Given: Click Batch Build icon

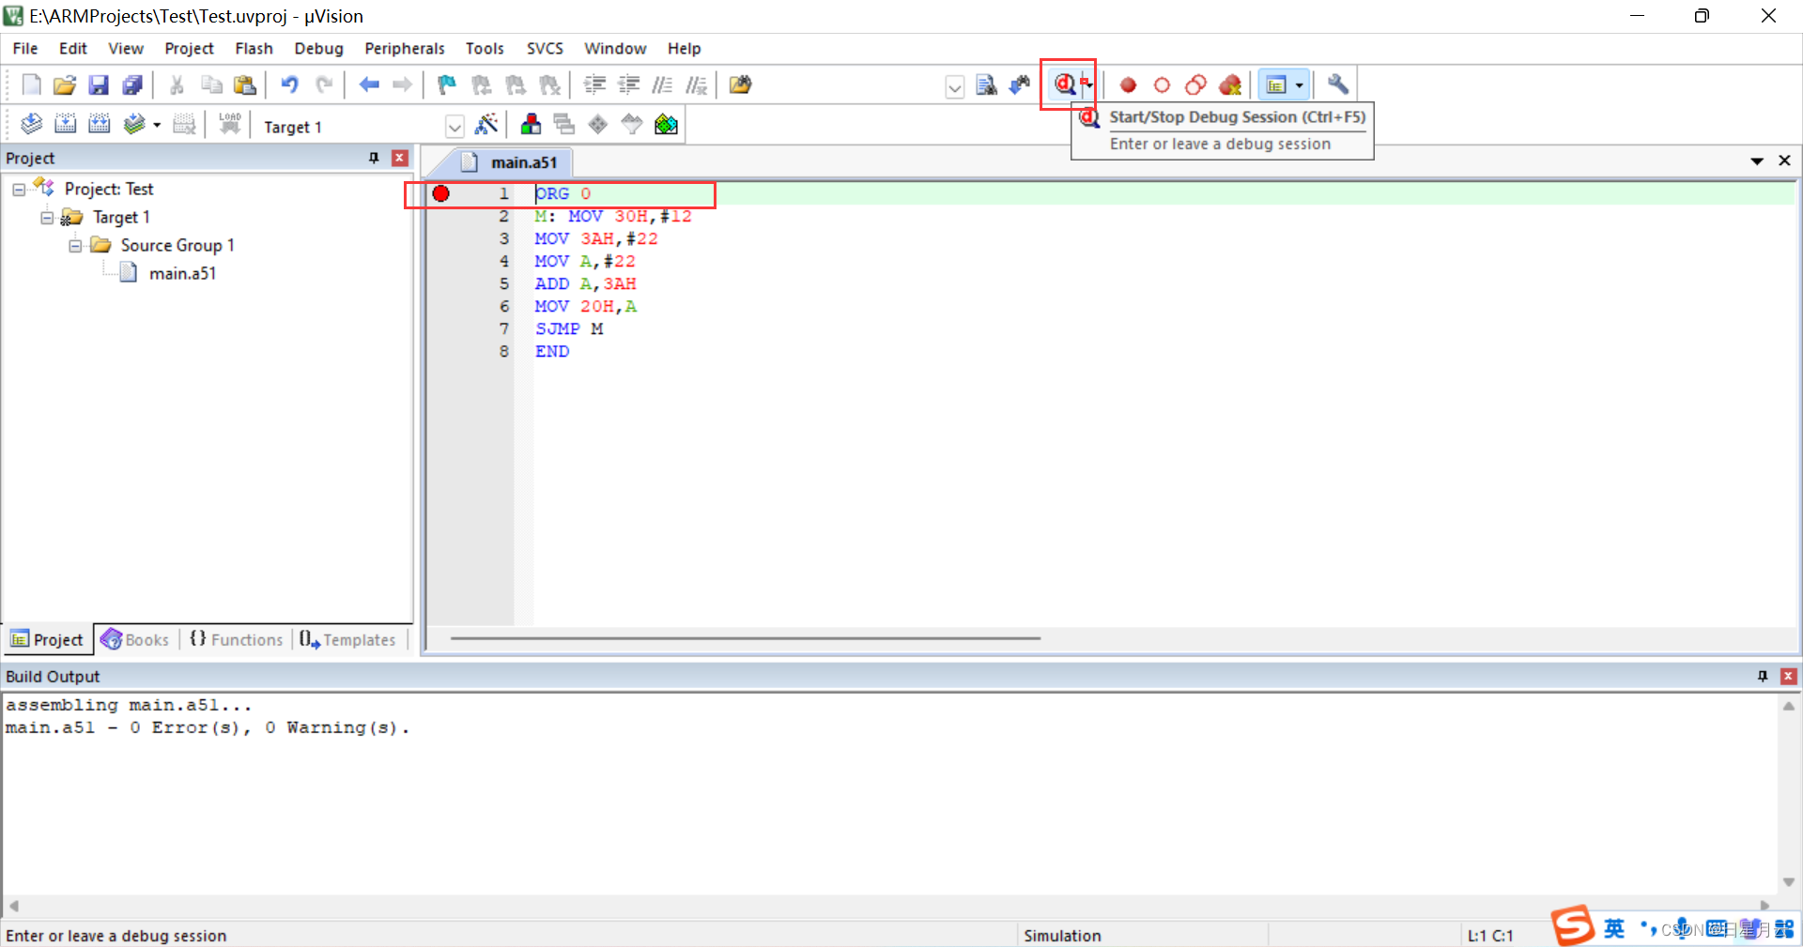Looking at the screenshot, I should pos(134,124).
